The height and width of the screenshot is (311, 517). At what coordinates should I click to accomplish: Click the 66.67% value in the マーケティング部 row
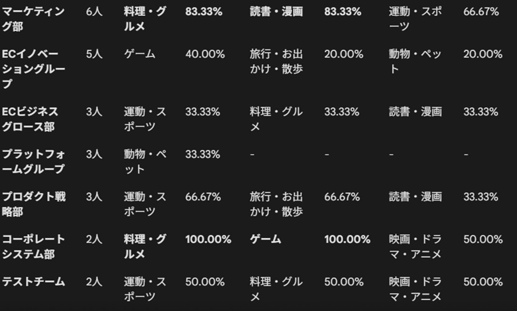481,11
